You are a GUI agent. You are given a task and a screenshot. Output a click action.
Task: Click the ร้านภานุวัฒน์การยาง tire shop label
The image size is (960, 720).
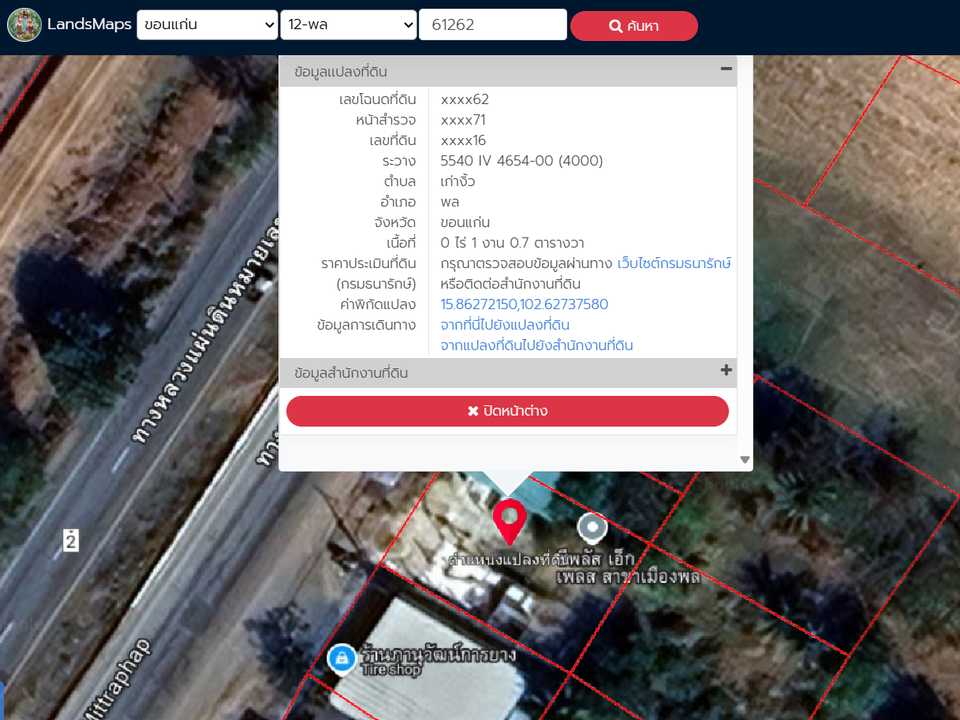438,655
